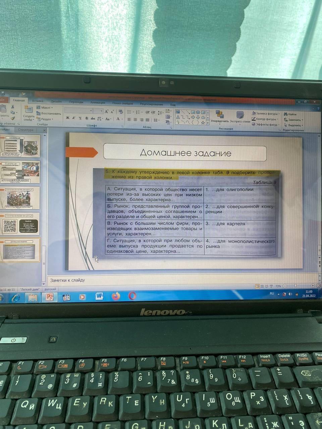Switch to the Структура pane tab
Viewport: 322px width, 429px height.
25,130
